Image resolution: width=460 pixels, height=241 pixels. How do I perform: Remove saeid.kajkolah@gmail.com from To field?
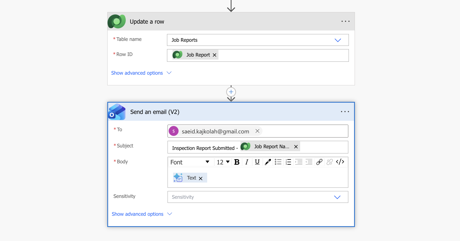[x=257, y=131]
